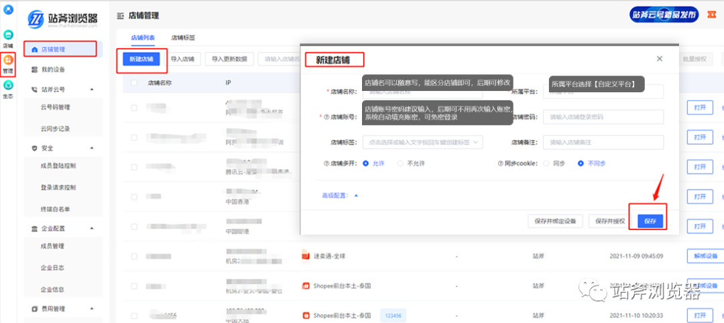Tick the checkbox of the 速卖通-全球 row
Screen dimensions: 724x323
pos(134,256)
